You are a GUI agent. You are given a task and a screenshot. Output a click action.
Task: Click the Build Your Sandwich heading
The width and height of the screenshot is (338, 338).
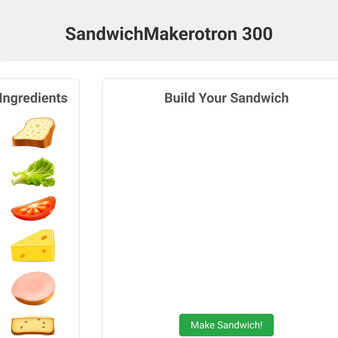226,98
